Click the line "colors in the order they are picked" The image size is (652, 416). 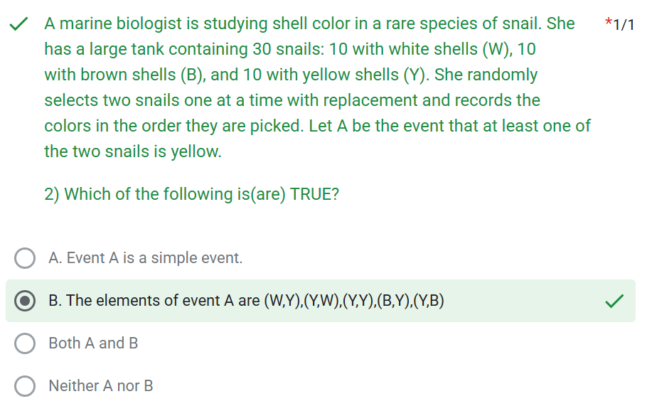click(317, 126)
